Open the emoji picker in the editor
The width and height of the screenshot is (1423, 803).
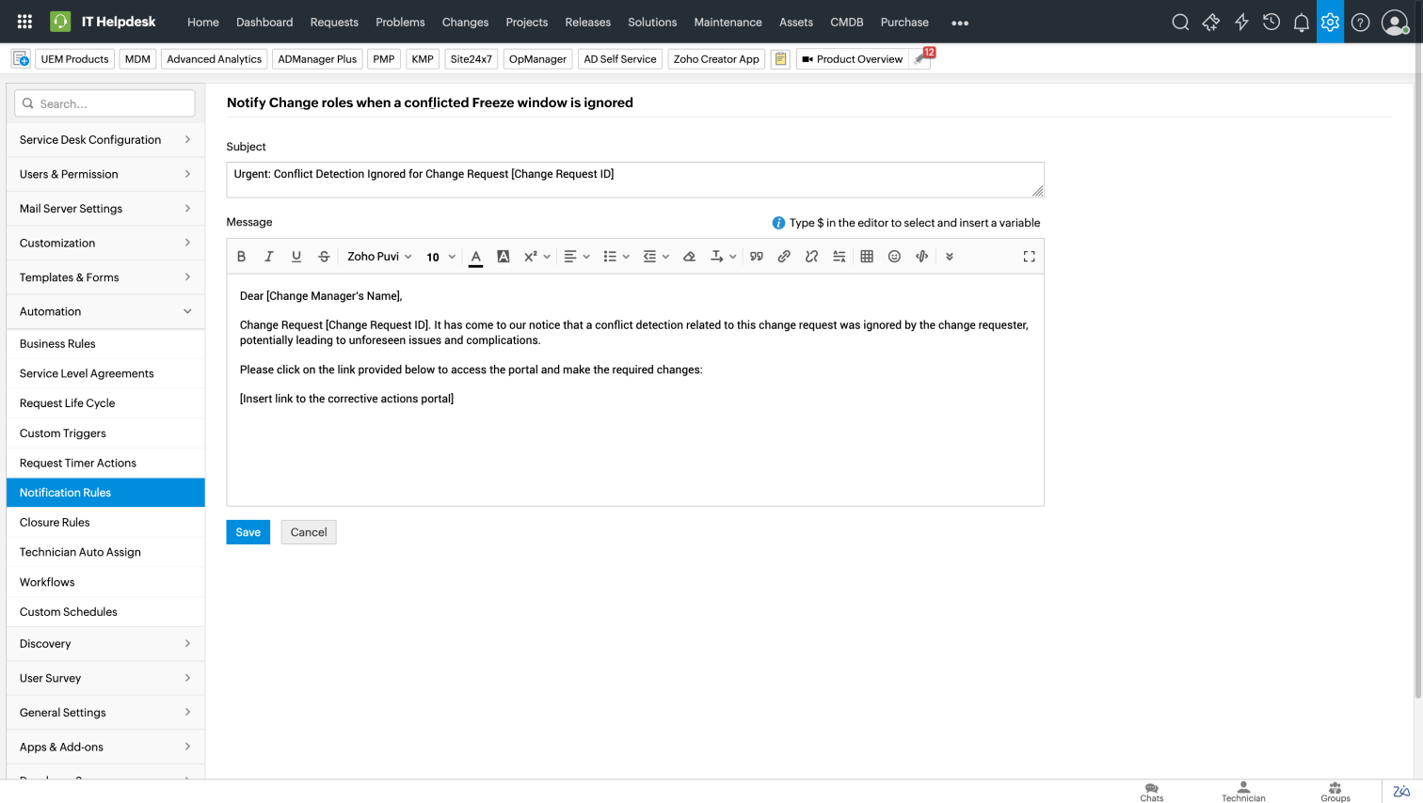[x=894, y=257]
